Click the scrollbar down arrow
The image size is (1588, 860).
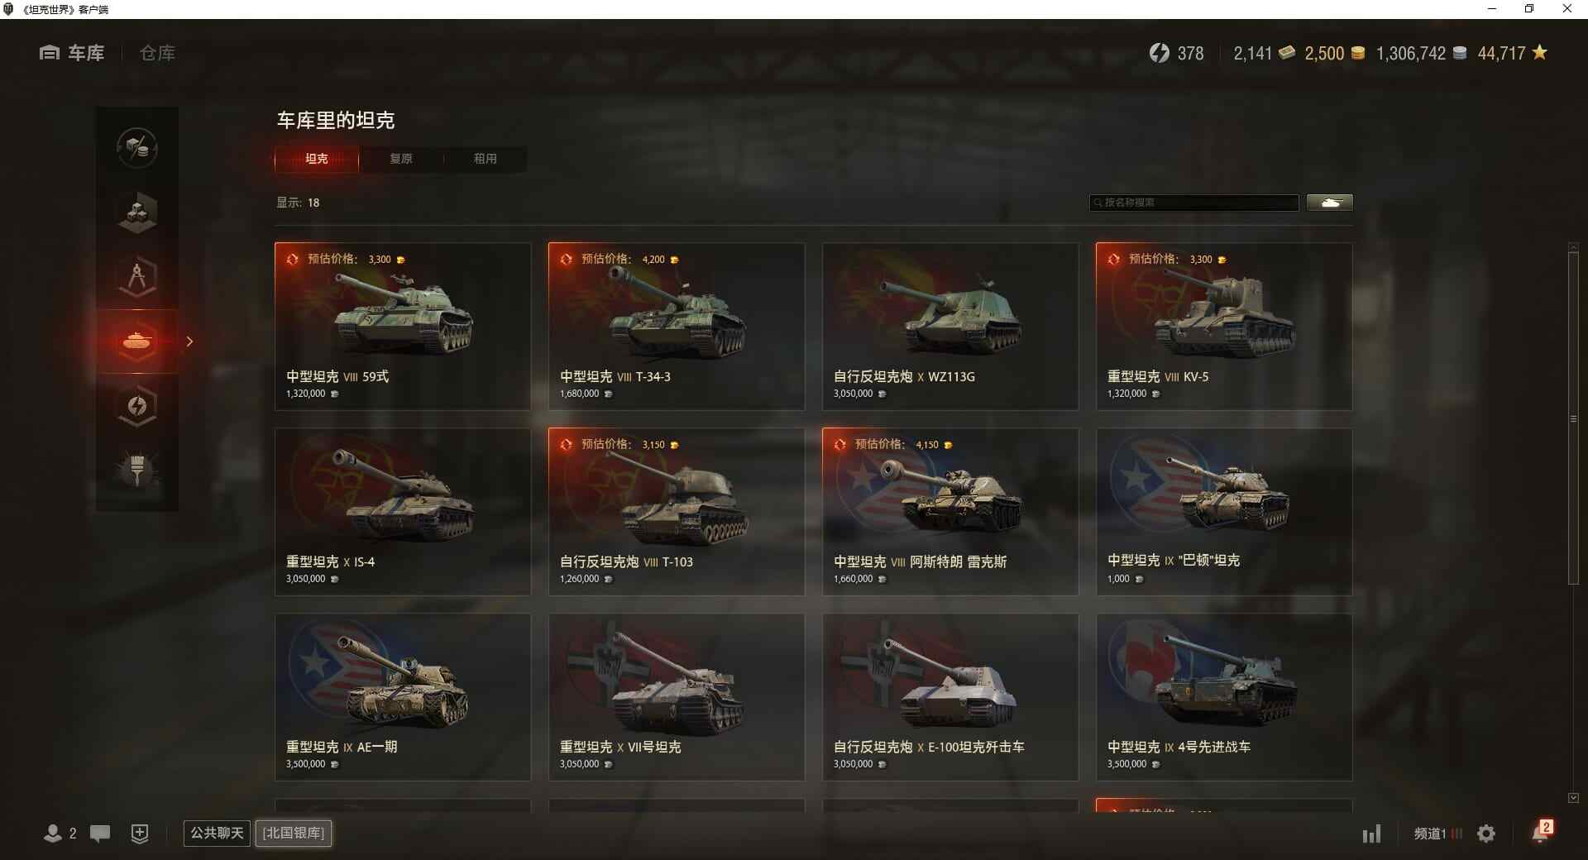click(1573, 798)
